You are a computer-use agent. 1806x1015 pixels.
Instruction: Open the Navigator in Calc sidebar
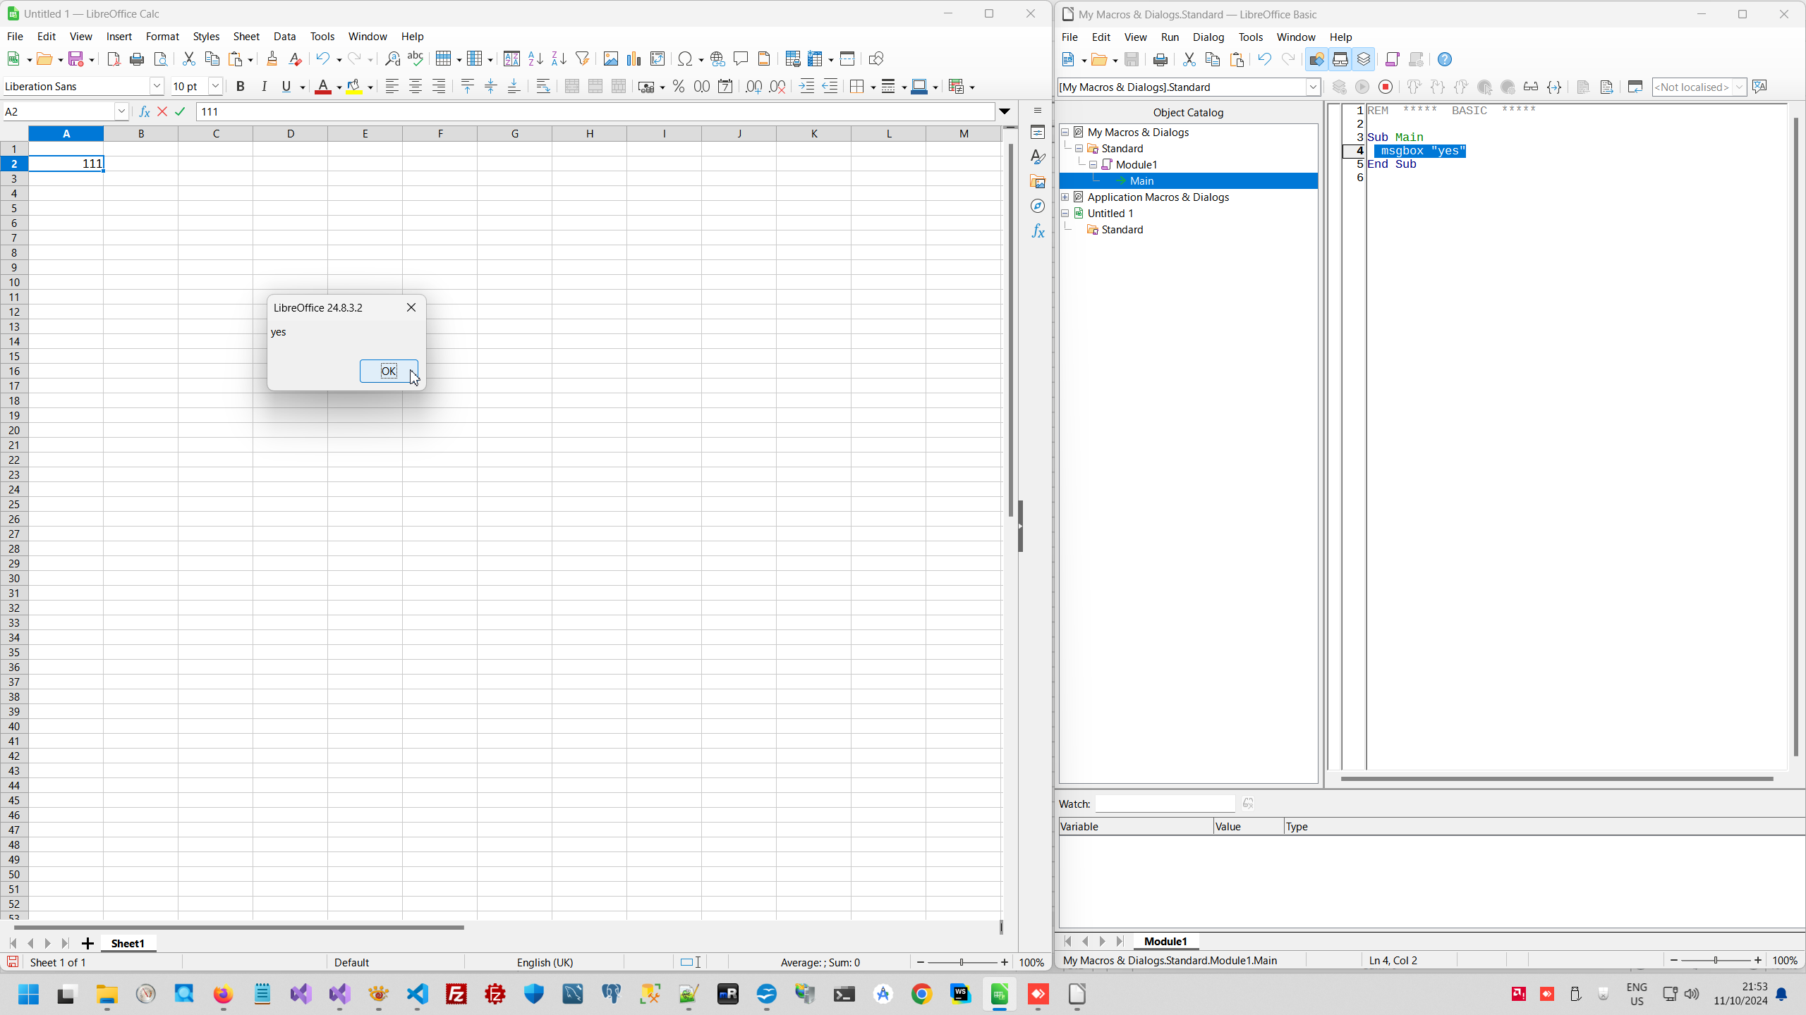pyautogui.click(x=1037, y=206)
